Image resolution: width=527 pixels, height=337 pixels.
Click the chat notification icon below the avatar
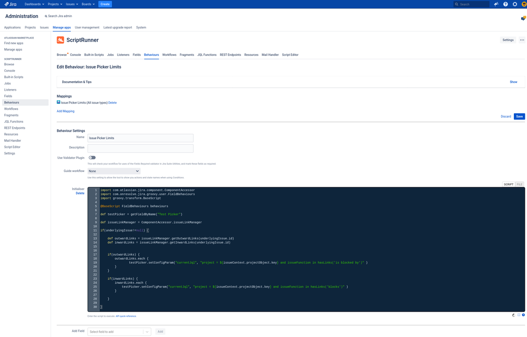(523, 18)
